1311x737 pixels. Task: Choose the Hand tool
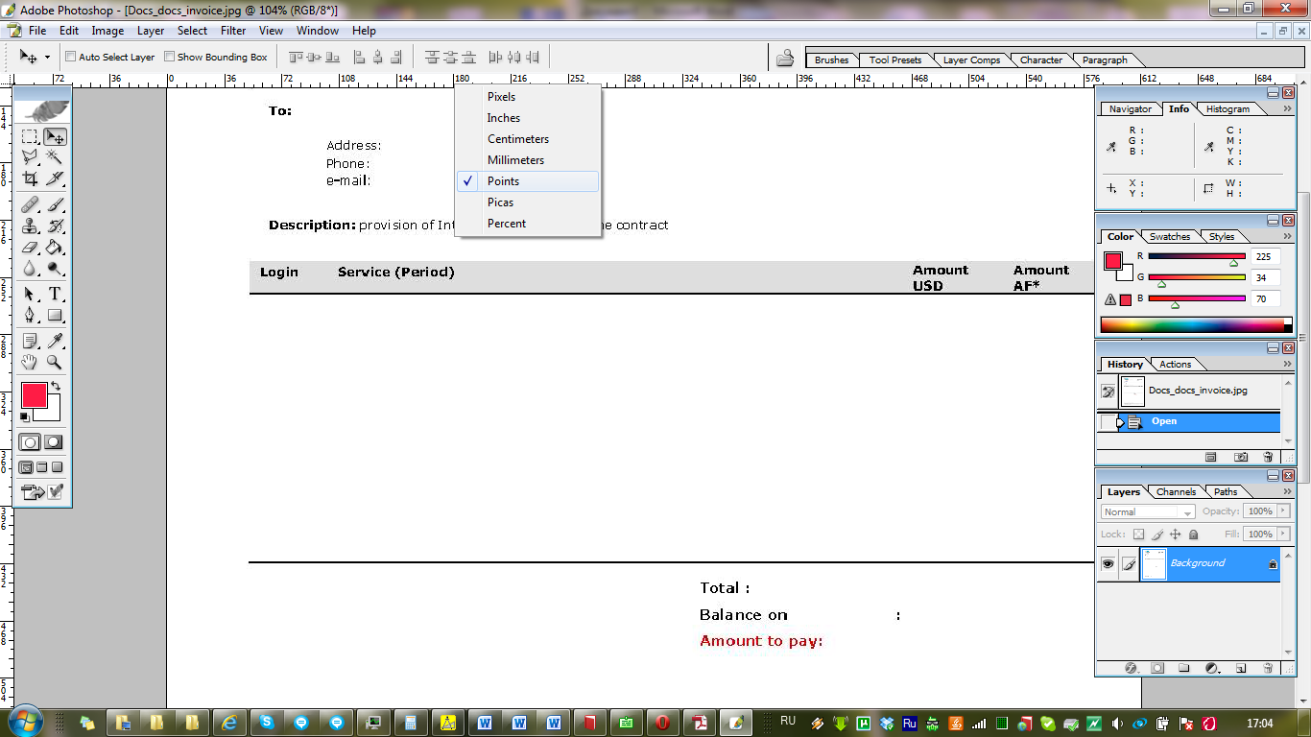pyautogui.click(x=30, y=362)
